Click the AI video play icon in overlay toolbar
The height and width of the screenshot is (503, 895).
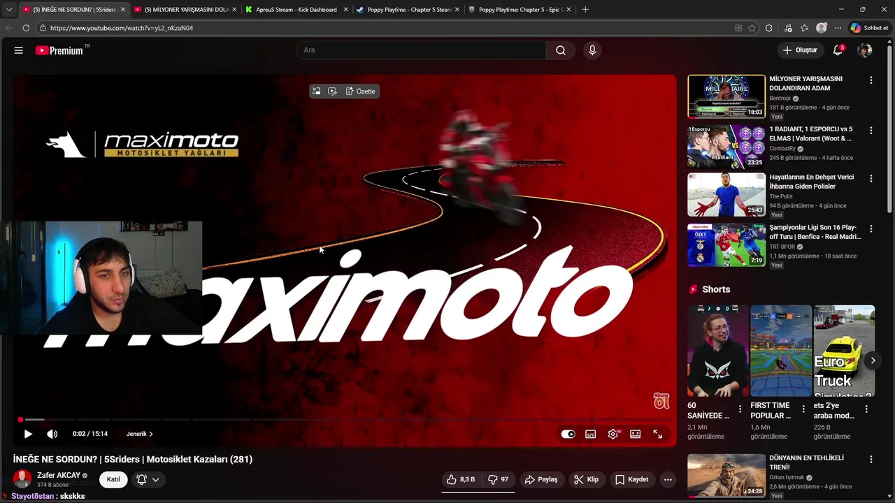click(x=332, y=92)
